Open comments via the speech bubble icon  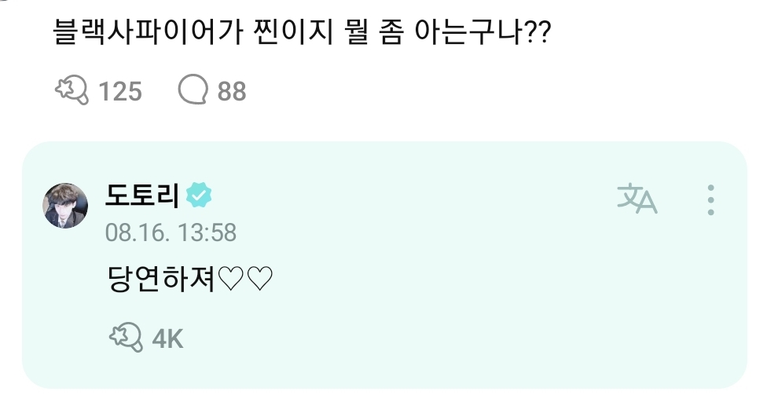click(193, 91)
